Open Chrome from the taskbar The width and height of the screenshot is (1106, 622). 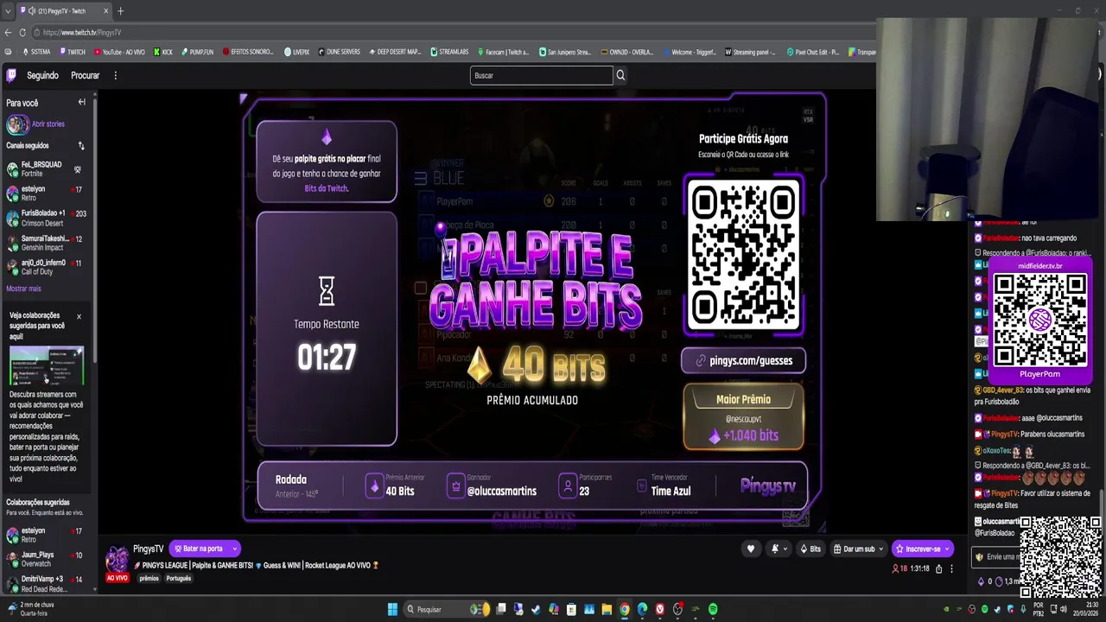[625, 609]
